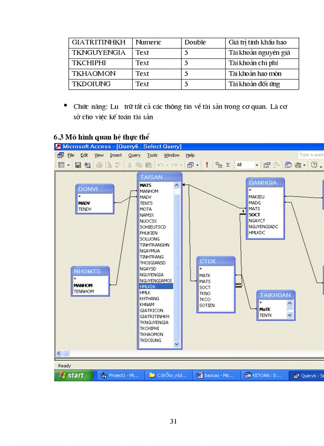Open the query Properties icon
324x446 pixels.
tap(267, 165)
